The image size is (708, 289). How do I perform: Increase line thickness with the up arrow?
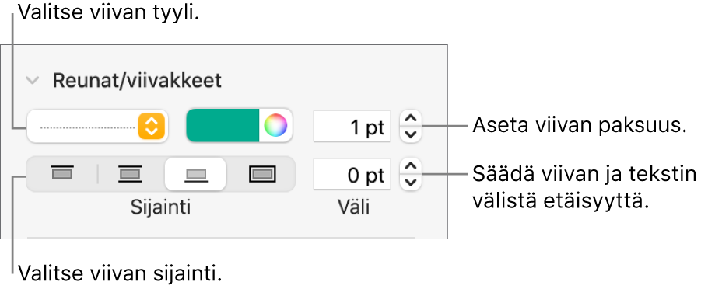[x=411, y=119]
